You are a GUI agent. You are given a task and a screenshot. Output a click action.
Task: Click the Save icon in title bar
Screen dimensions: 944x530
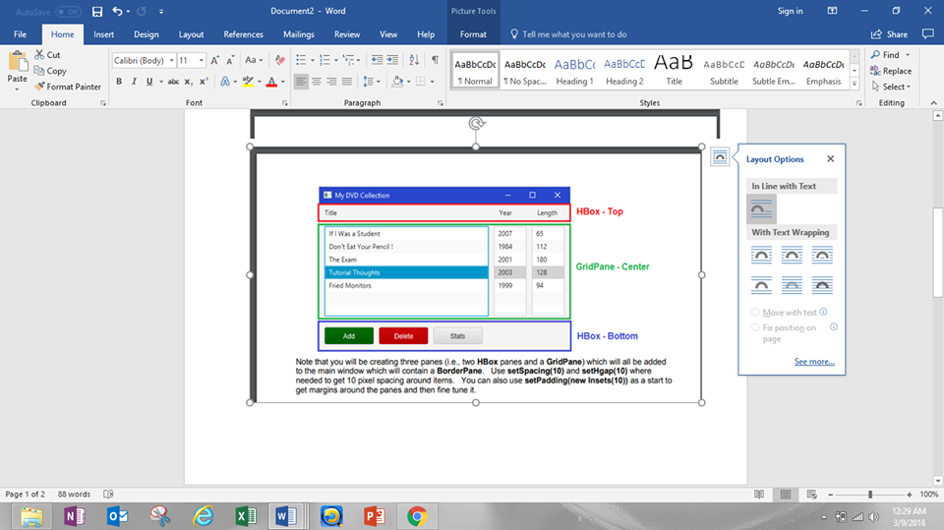97,12
